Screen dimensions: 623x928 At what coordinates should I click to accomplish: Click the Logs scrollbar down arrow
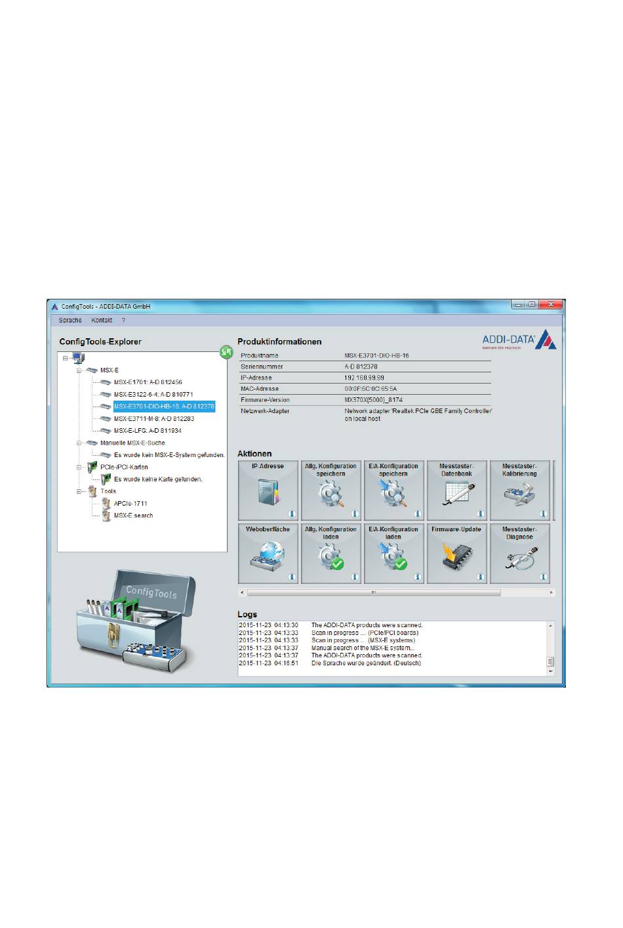click(x=550, y=672)
